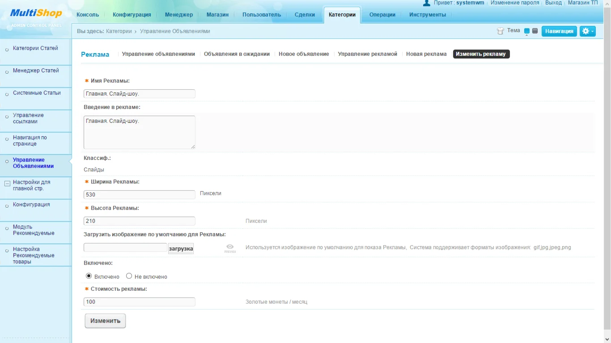Select the Включено radio button

tap(89, 276)
